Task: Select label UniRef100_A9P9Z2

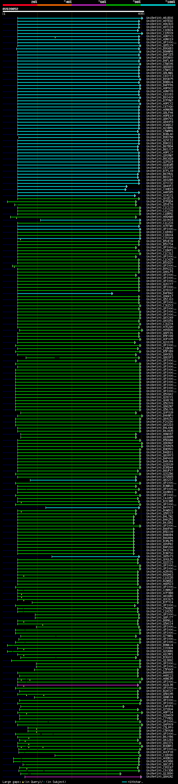Action: tap(159, 88)
